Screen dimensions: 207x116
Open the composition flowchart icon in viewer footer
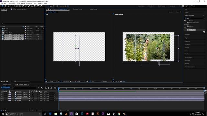(x=118, y=82)
